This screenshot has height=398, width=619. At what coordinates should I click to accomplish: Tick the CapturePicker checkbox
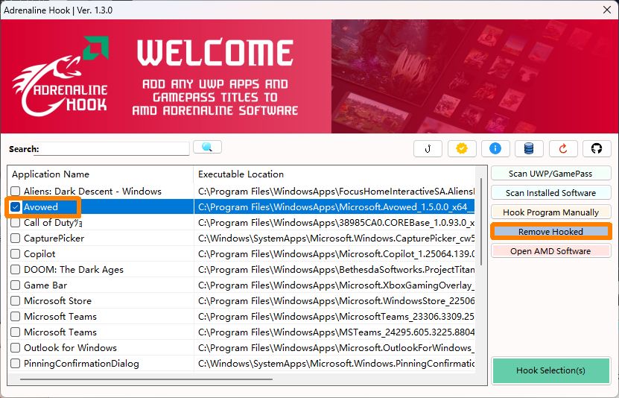coord(16,239)
